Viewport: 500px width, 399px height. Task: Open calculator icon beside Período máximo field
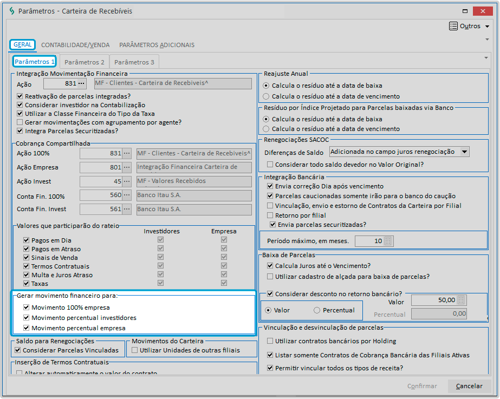click(388, 241)
